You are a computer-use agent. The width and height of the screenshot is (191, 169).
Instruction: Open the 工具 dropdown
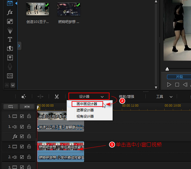tap(164, 97)
